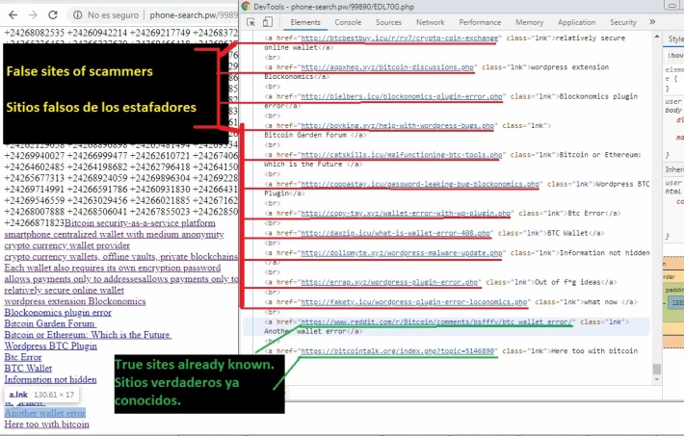
Task: Open the Memory tab in DevTools
Action: click(x=529, y=22)
